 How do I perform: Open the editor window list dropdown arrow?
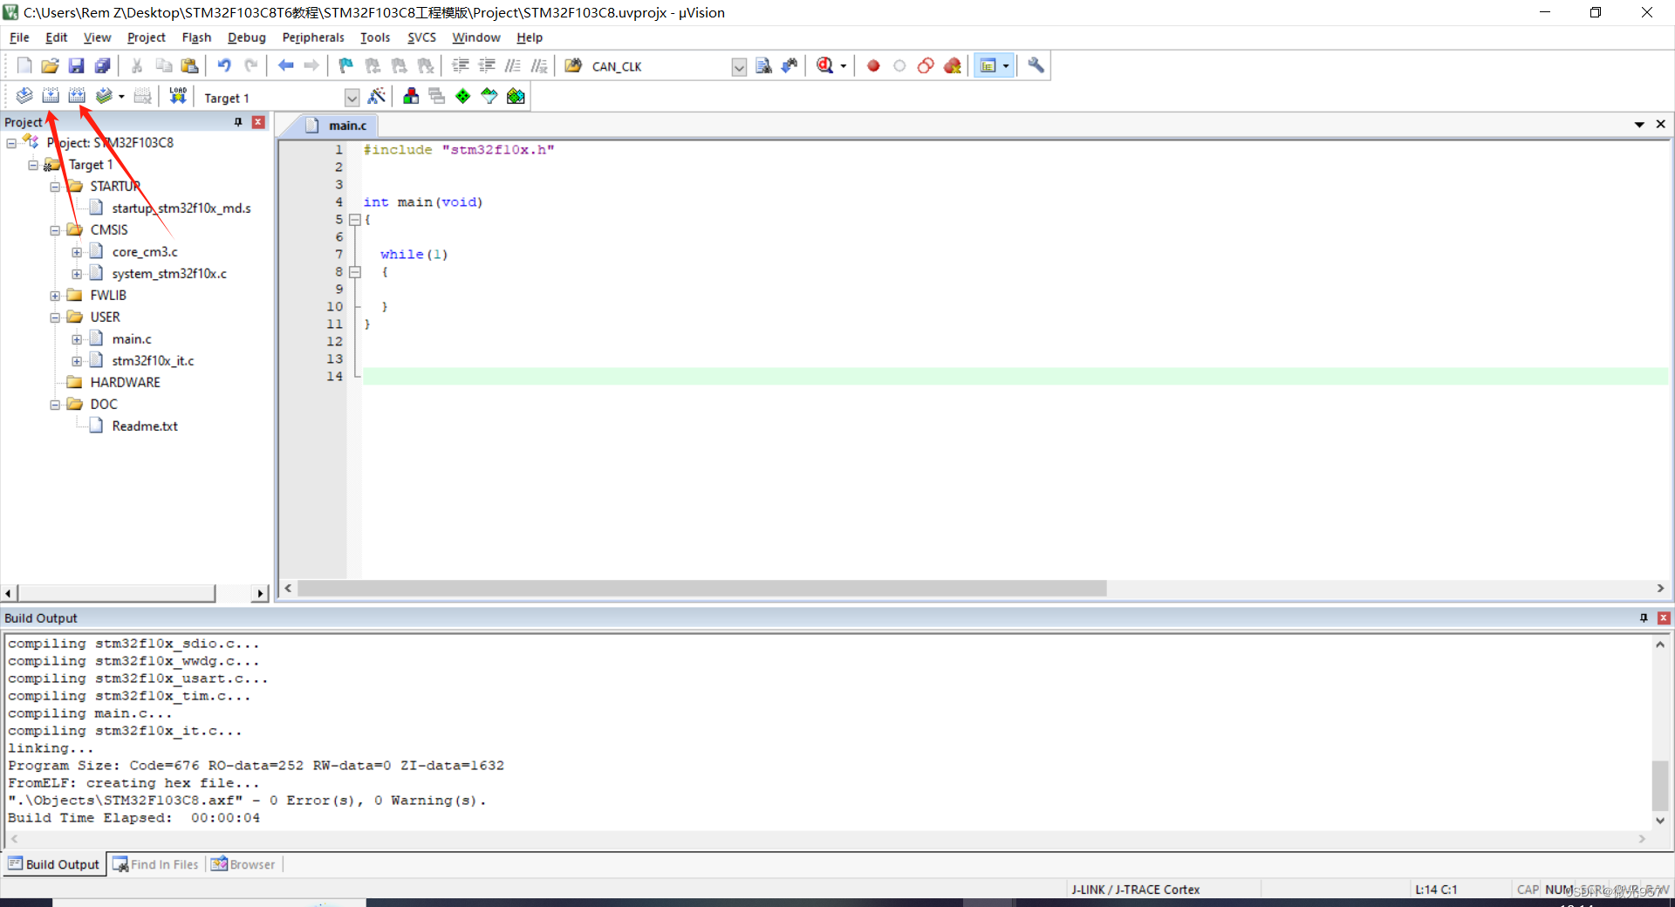[1639, 125]
